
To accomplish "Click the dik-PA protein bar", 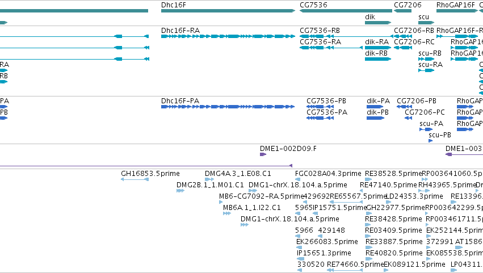I will (375, 107).
